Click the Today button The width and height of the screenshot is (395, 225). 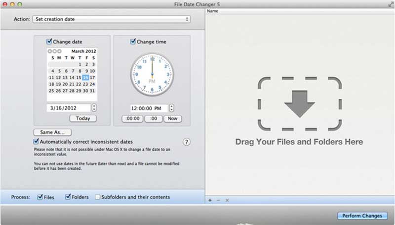[83, 118]
